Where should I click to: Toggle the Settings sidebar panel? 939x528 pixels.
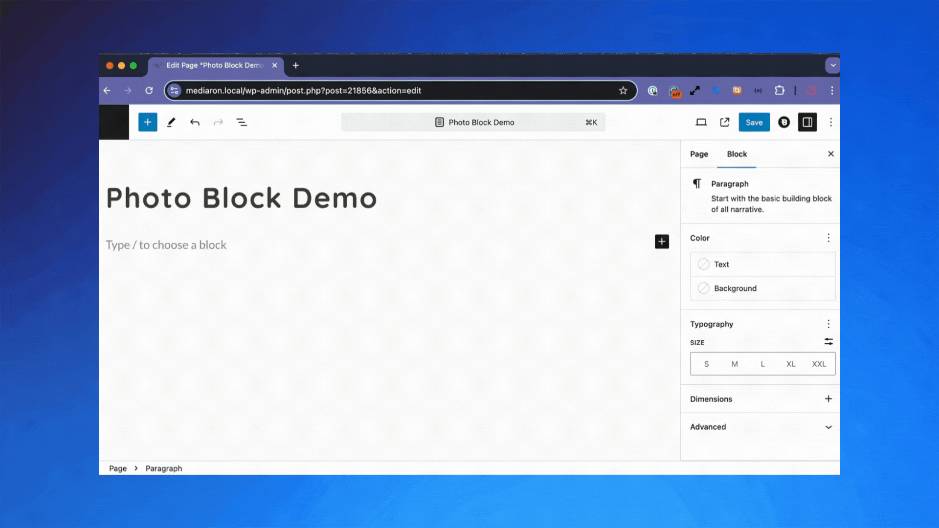(807, 122)
